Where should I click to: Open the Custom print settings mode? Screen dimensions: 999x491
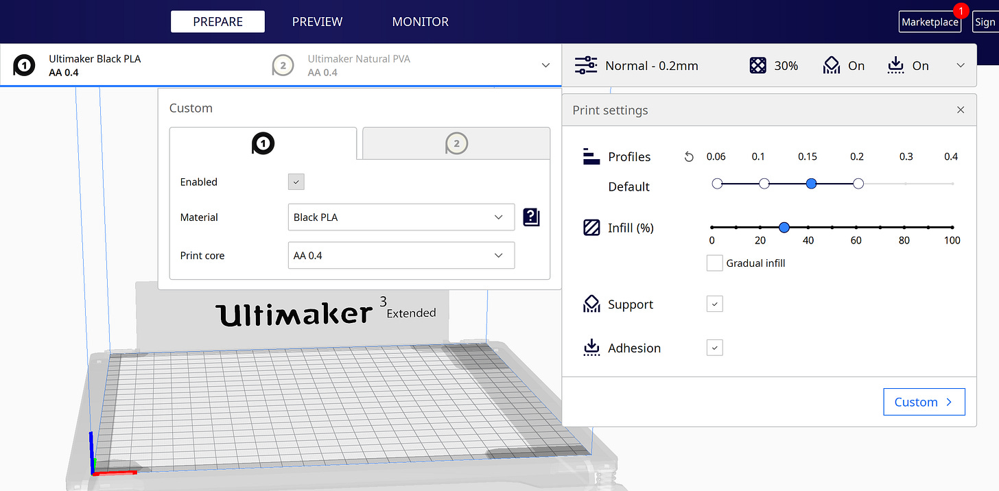924,402
